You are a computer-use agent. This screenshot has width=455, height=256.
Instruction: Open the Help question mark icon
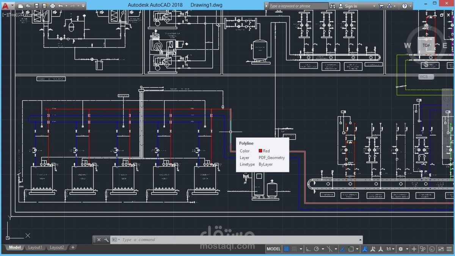pos(405,6)
